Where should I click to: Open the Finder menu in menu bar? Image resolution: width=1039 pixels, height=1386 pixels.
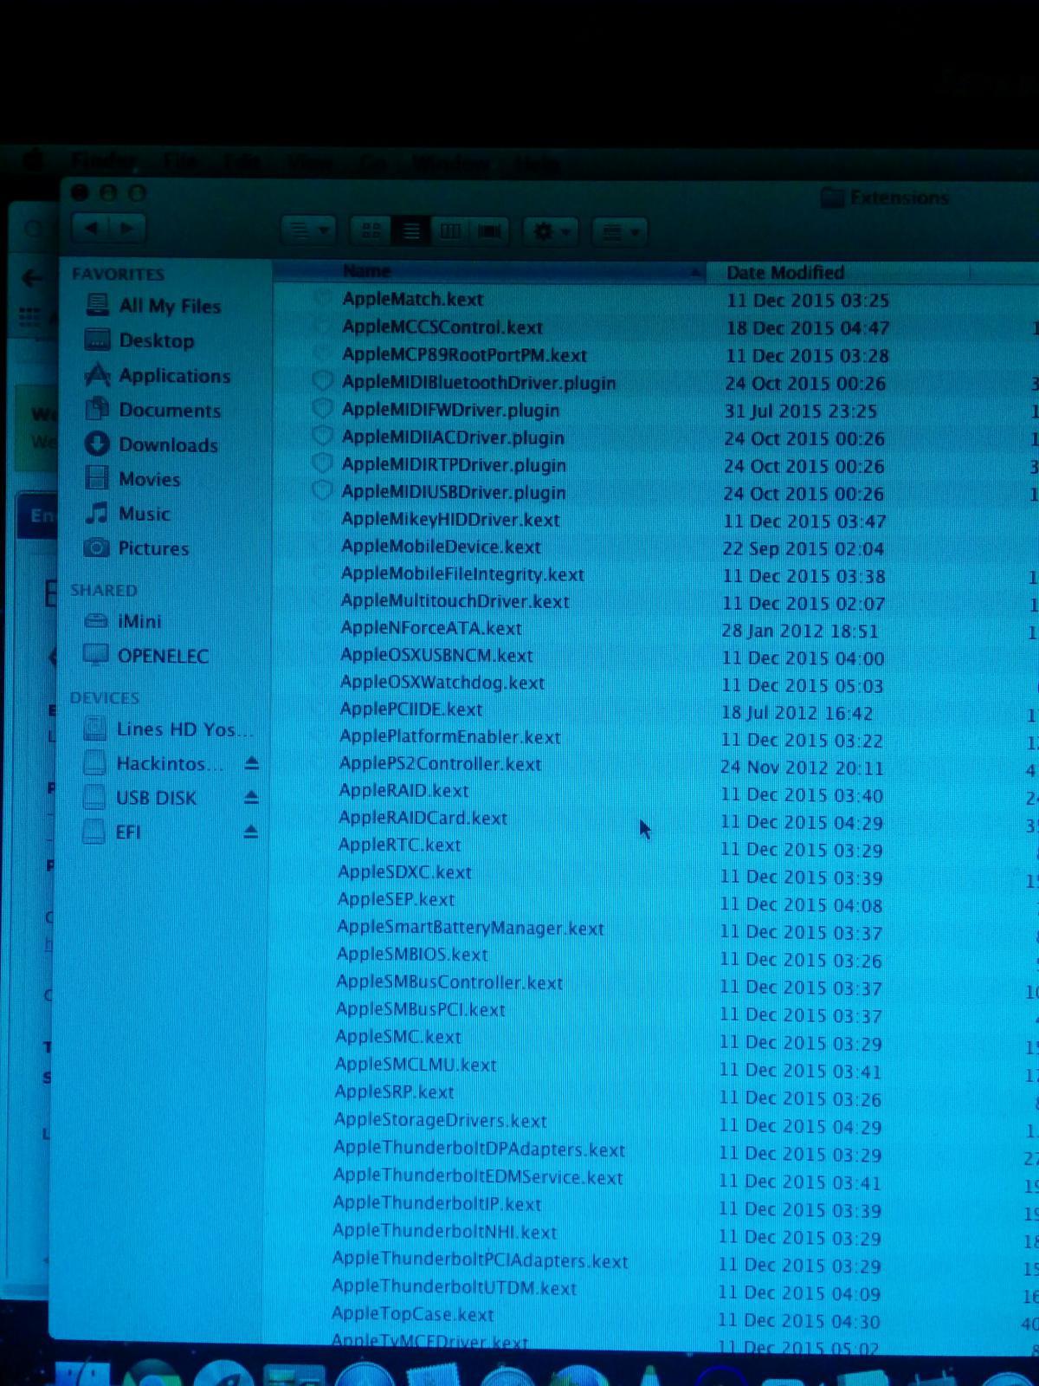pos(104,162)
